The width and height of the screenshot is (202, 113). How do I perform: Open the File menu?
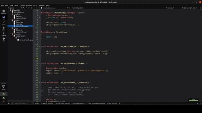click(2, 6)
